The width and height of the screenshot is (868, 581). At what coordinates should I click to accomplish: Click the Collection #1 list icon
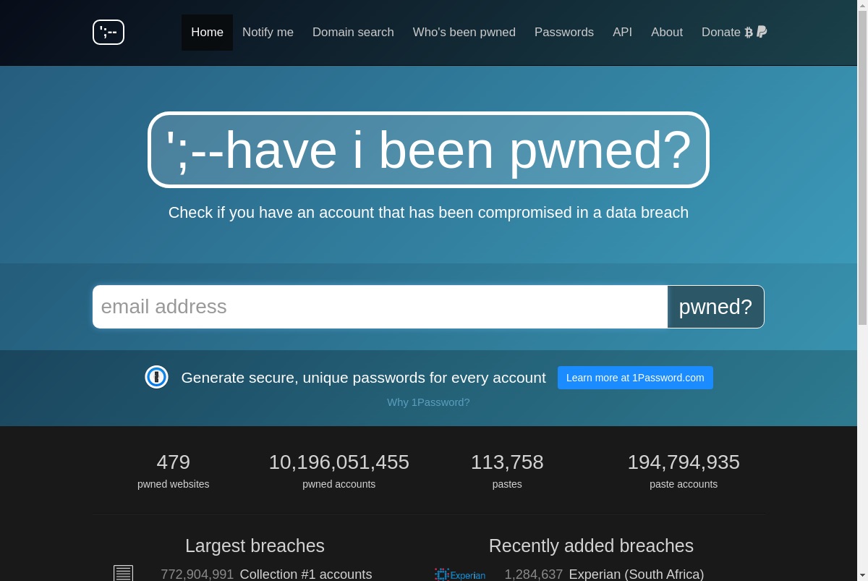pos(124,574)
